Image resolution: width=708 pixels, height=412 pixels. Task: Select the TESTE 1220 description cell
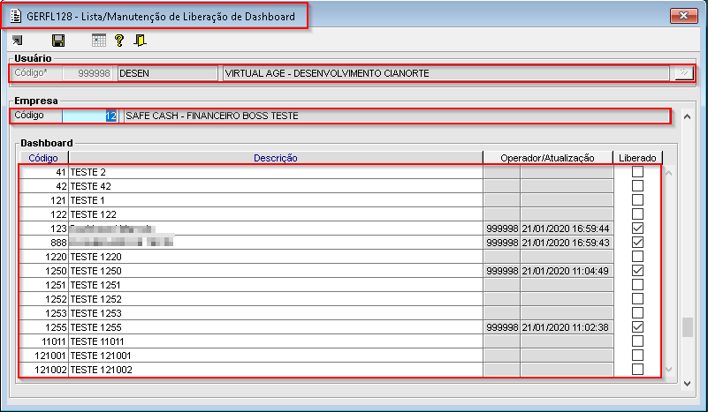(x=276, y=257)
